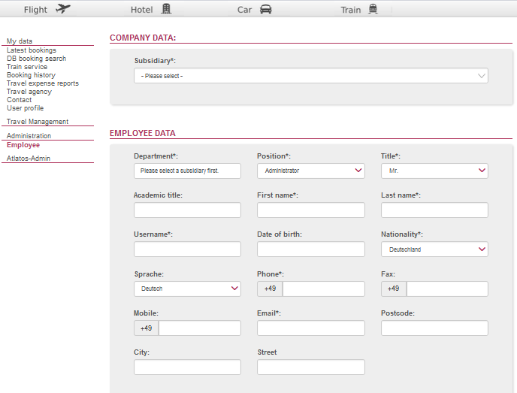Open Latest bookings in sidebar
The height and width of the screenshot is (393, 517).
[x=32, y=50]
